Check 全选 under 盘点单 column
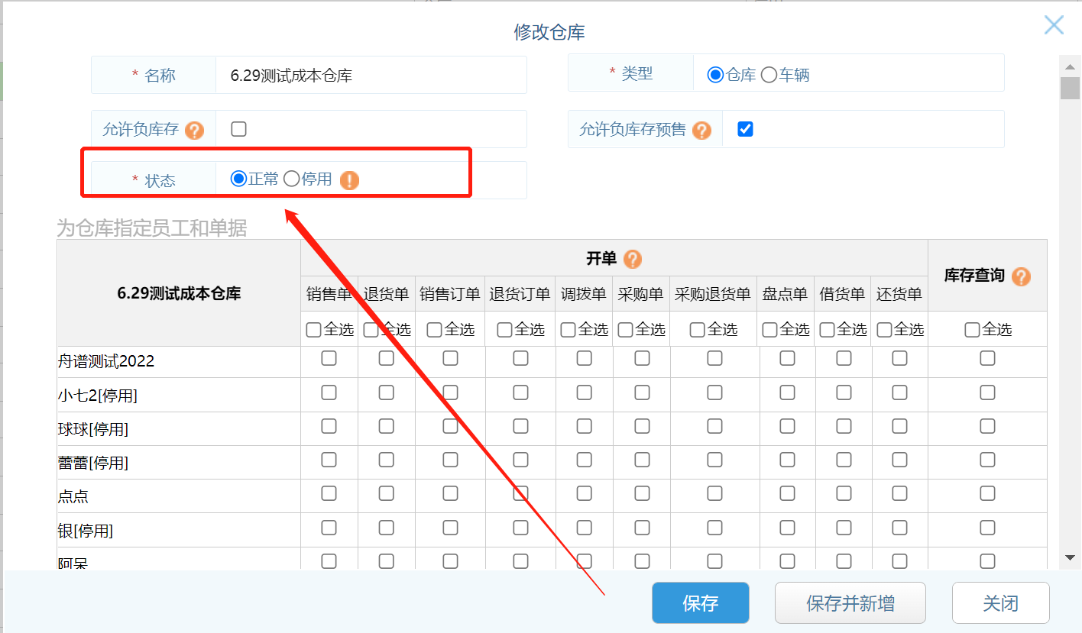The height and width of the screenshot is (633, 1082). (x=769, y=330)
